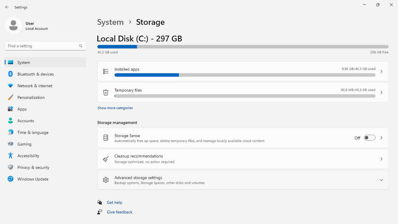Expand the Advanced storage settings section

[x=243, y=180]
